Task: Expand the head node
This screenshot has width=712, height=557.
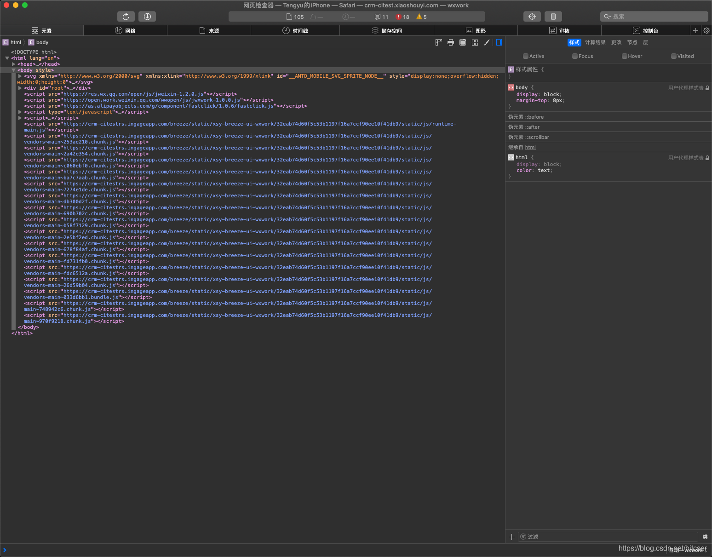Action: pyautogui.click(x=13, y=64)
